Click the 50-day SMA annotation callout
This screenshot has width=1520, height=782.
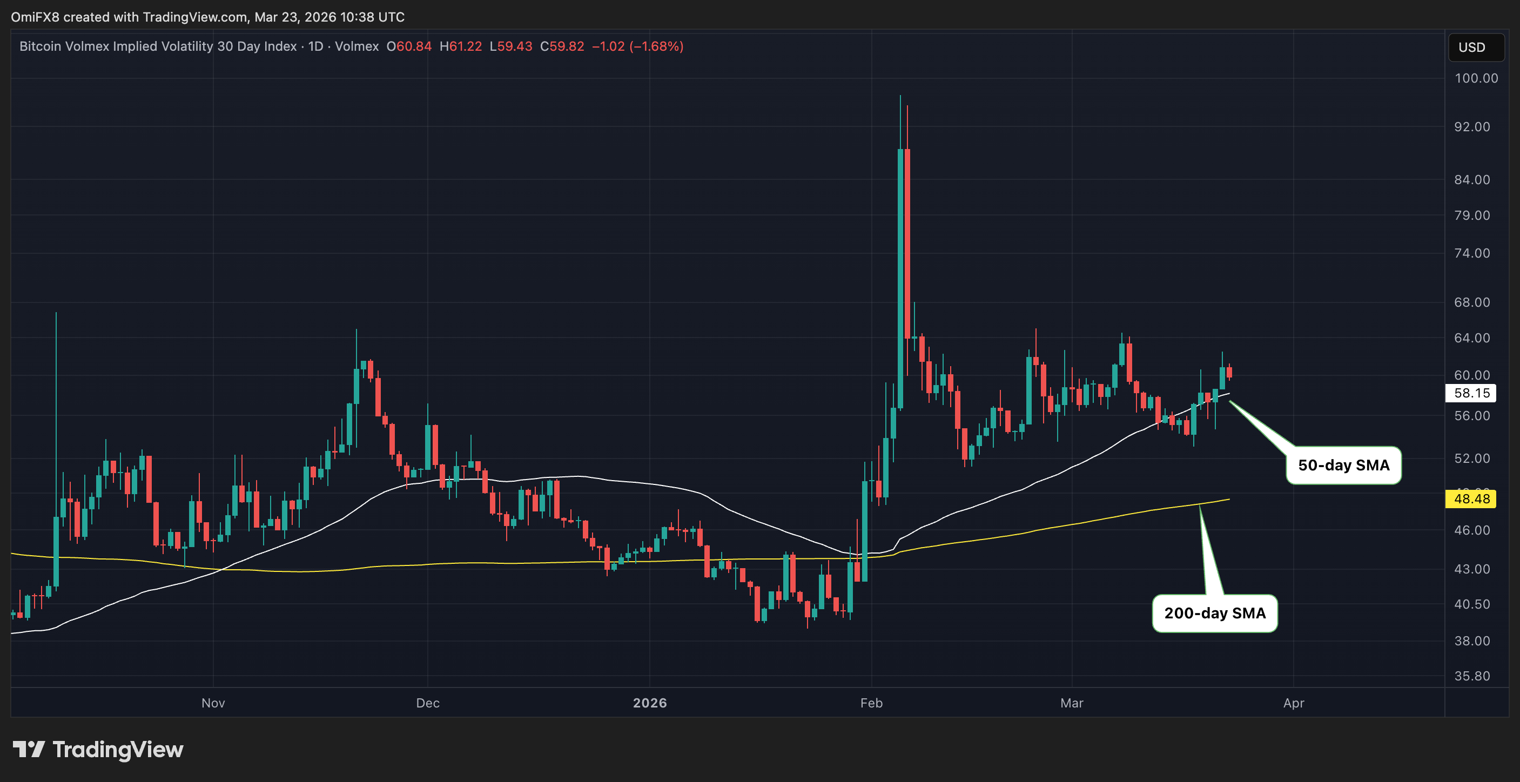(1343, 465)
